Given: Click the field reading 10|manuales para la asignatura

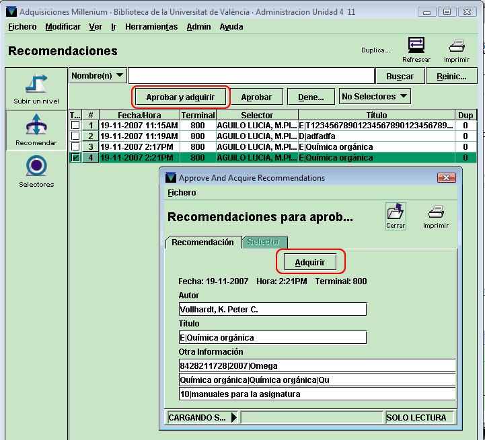Looking at the screenshot, I should [317, 394].
